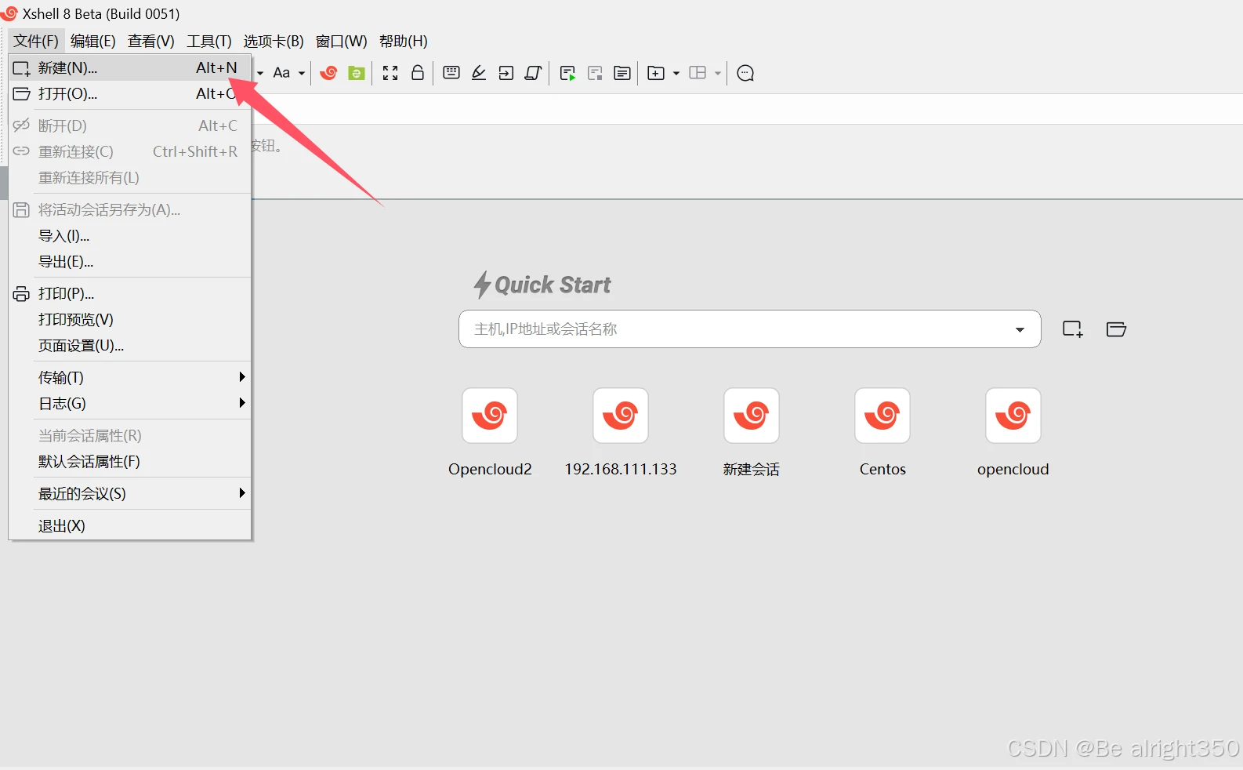Screen dimensions: 1243x770
Task: Open the 文件(F) menu
Action: coord(36,41)
